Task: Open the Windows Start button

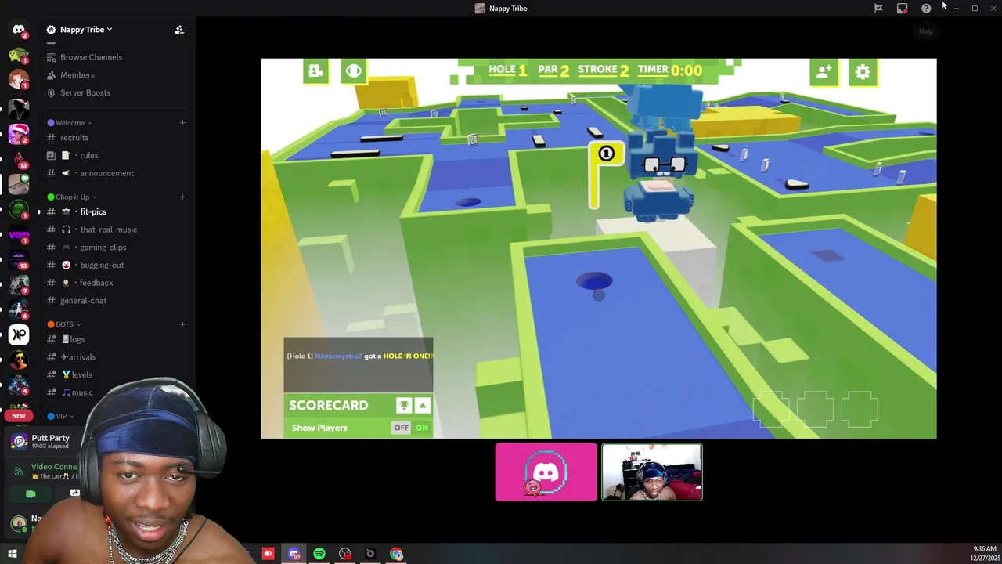Action: point(13,554)
